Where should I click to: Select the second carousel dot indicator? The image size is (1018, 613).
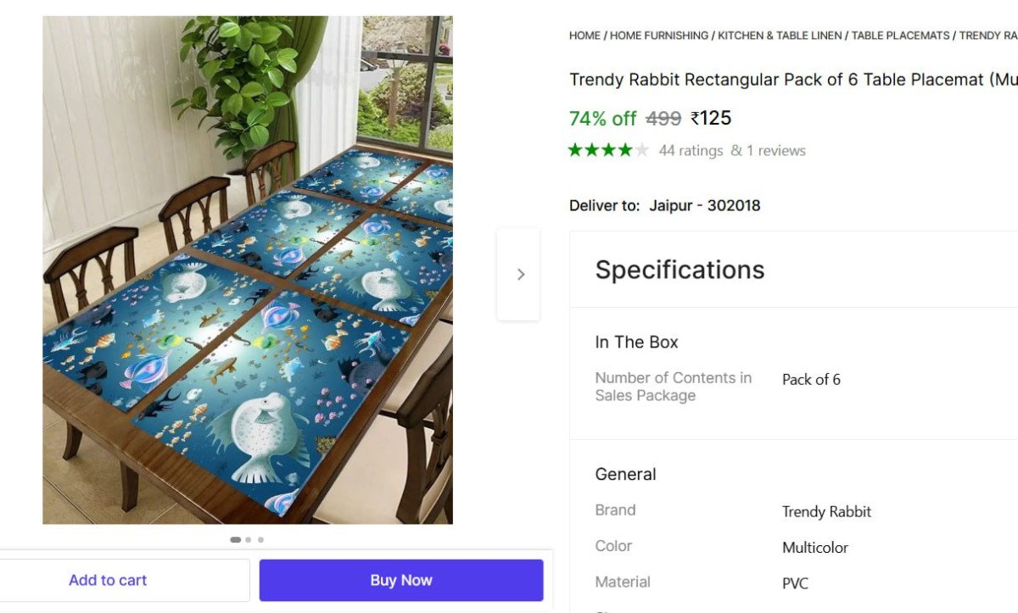tap(248, 539)
